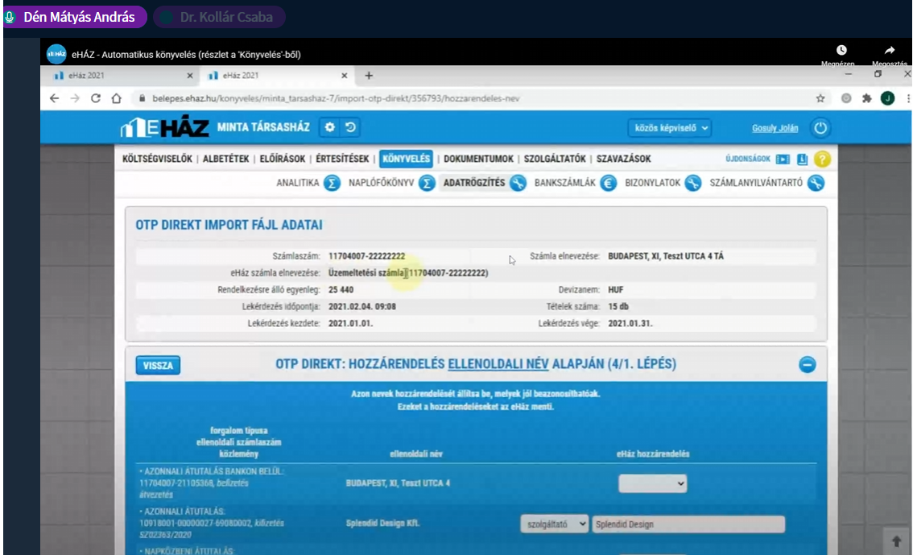
Task: Click the wrench icon beside Számlanyilvántartó
Action: 816,183
